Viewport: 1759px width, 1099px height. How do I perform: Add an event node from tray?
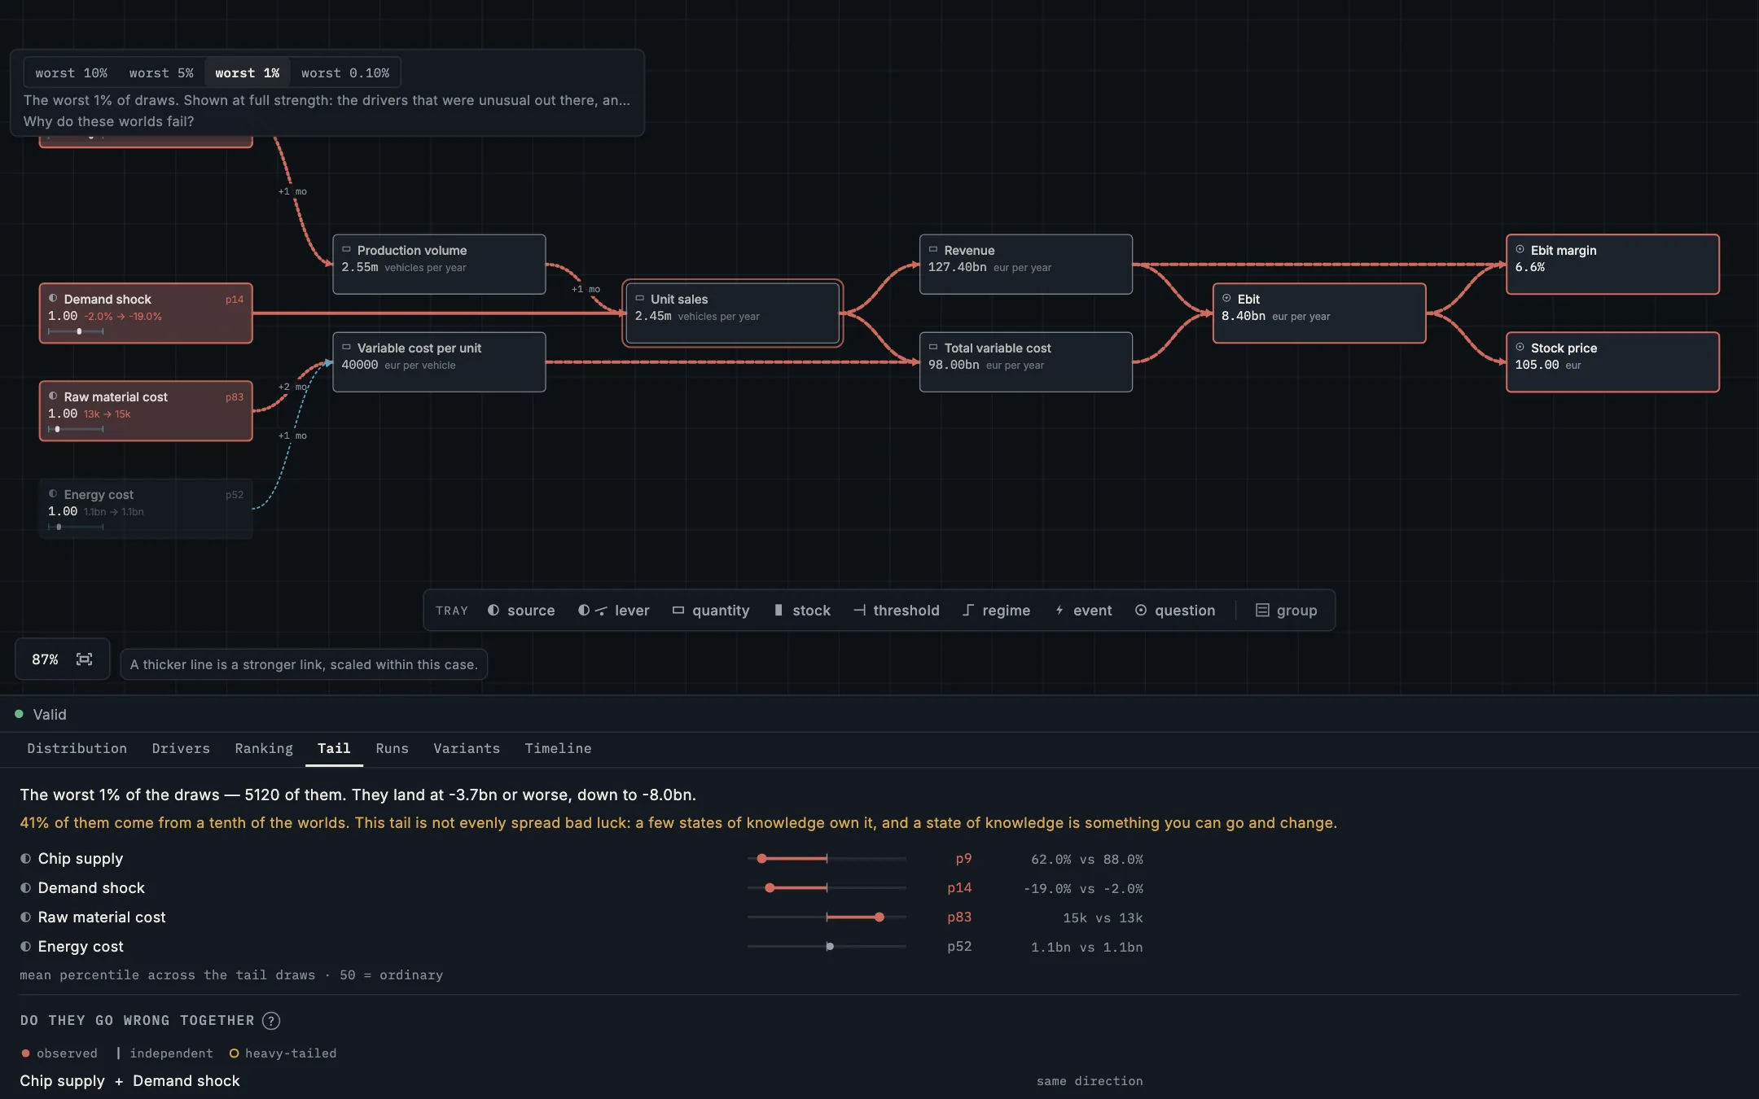[1083, 611]
